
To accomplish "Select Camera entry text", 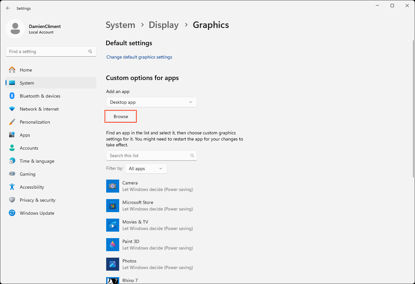I will (x=130, y=183).
